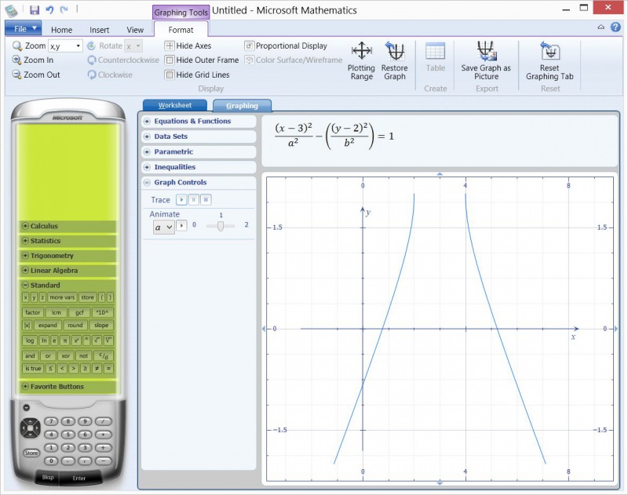Open the Zoom x,y dropdown
This screenshot has height=495, width=628.
coord(78,46)
